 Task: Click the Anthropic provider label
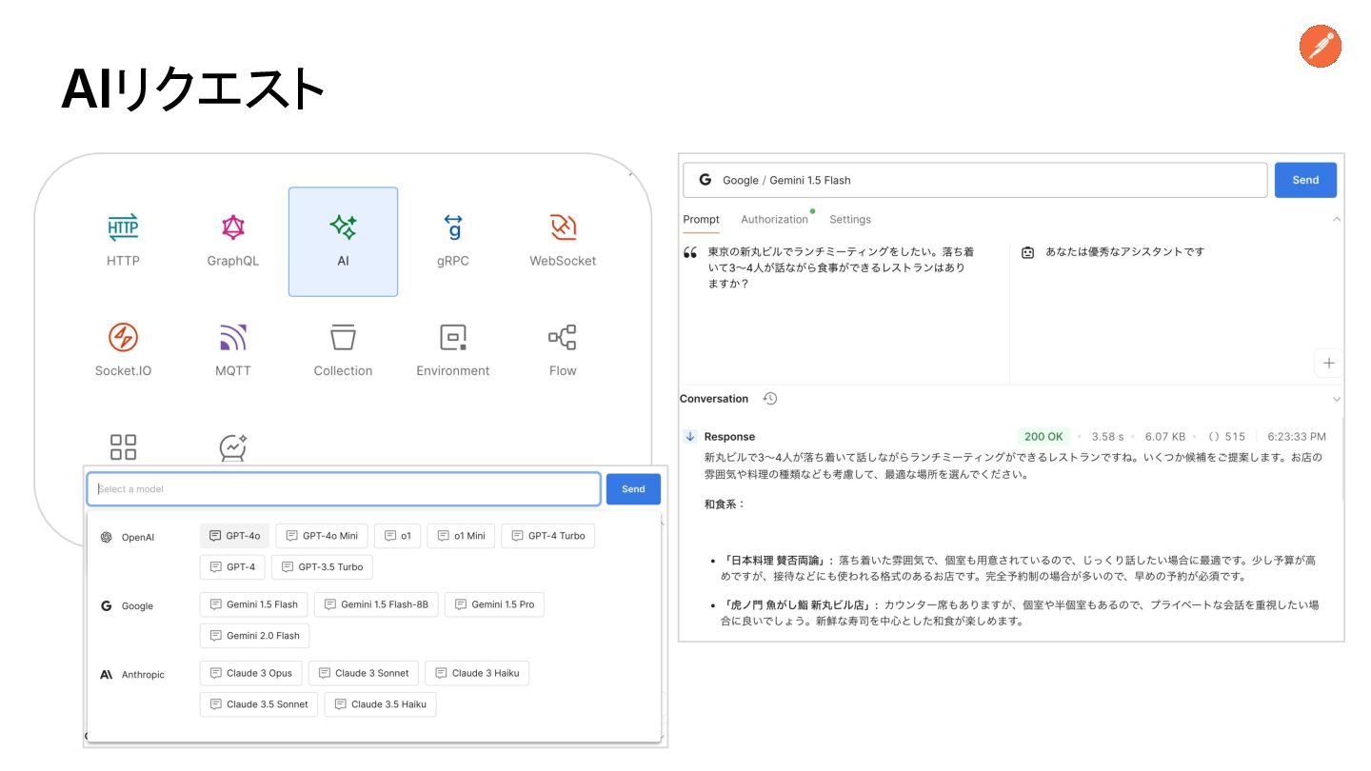(x=143, y=674)
